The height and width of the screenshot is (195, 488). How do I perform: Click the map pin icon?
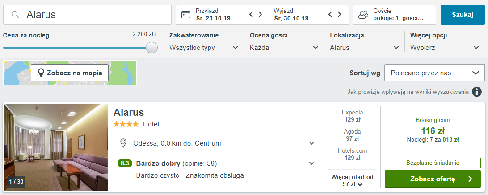click(x=41, y=73)
